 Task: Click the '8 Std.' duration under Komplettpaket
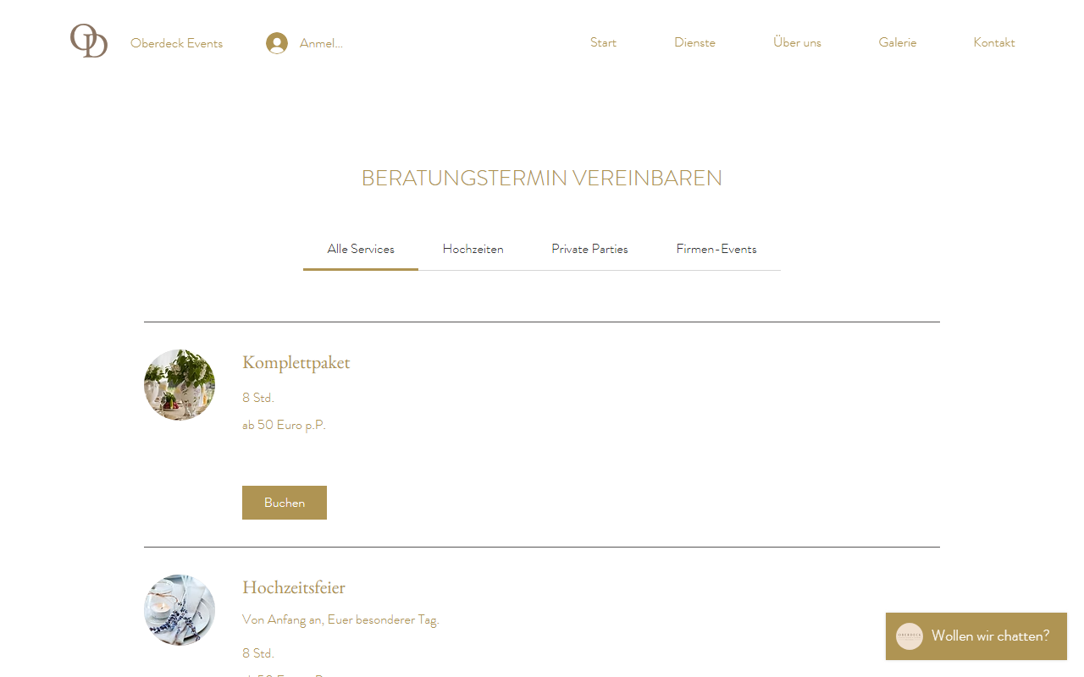[258, 398]
